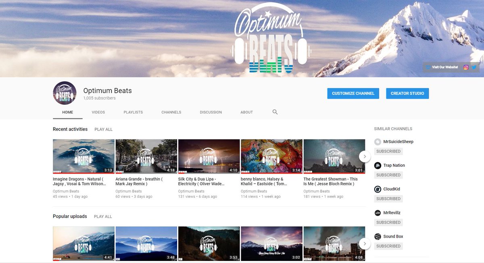
Task: Click the Sound Box channel avatar icon
Action: point(378,236)
